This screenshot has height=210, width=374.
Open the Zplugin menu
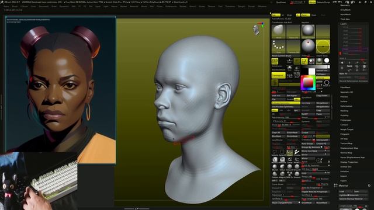tap(241, 6)
